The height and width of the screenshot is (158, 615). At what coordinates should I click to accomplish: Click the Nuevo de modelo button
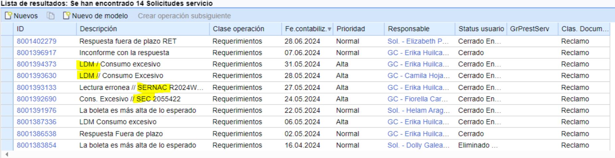96,16
